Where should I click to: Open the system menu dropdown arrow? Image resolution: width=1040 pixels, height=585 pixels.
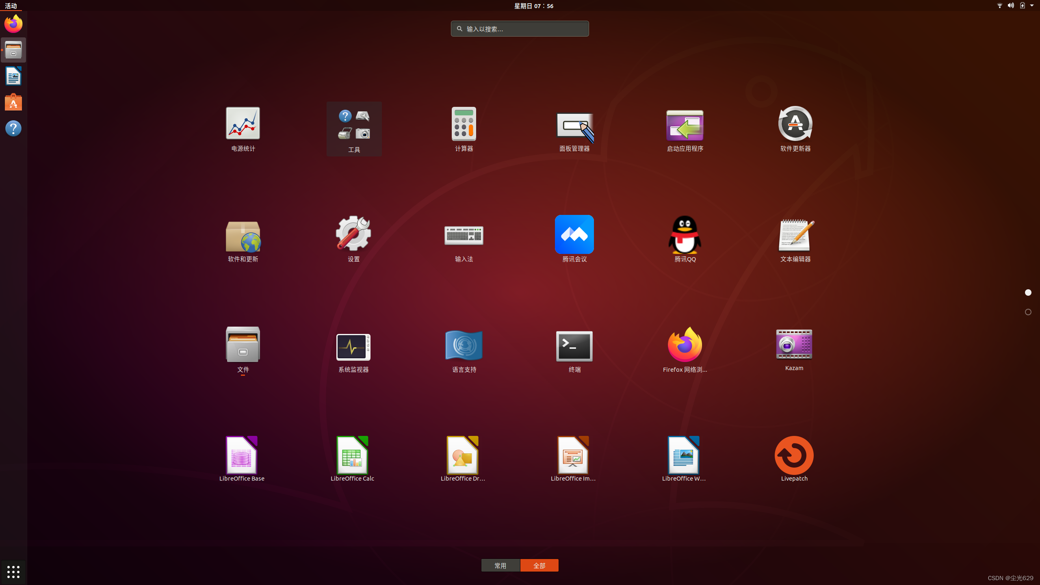pos(1032,6)
